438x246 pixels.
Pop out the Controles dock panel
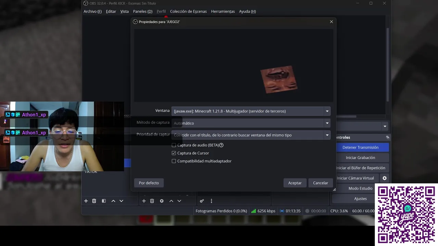tap(387, 137)
